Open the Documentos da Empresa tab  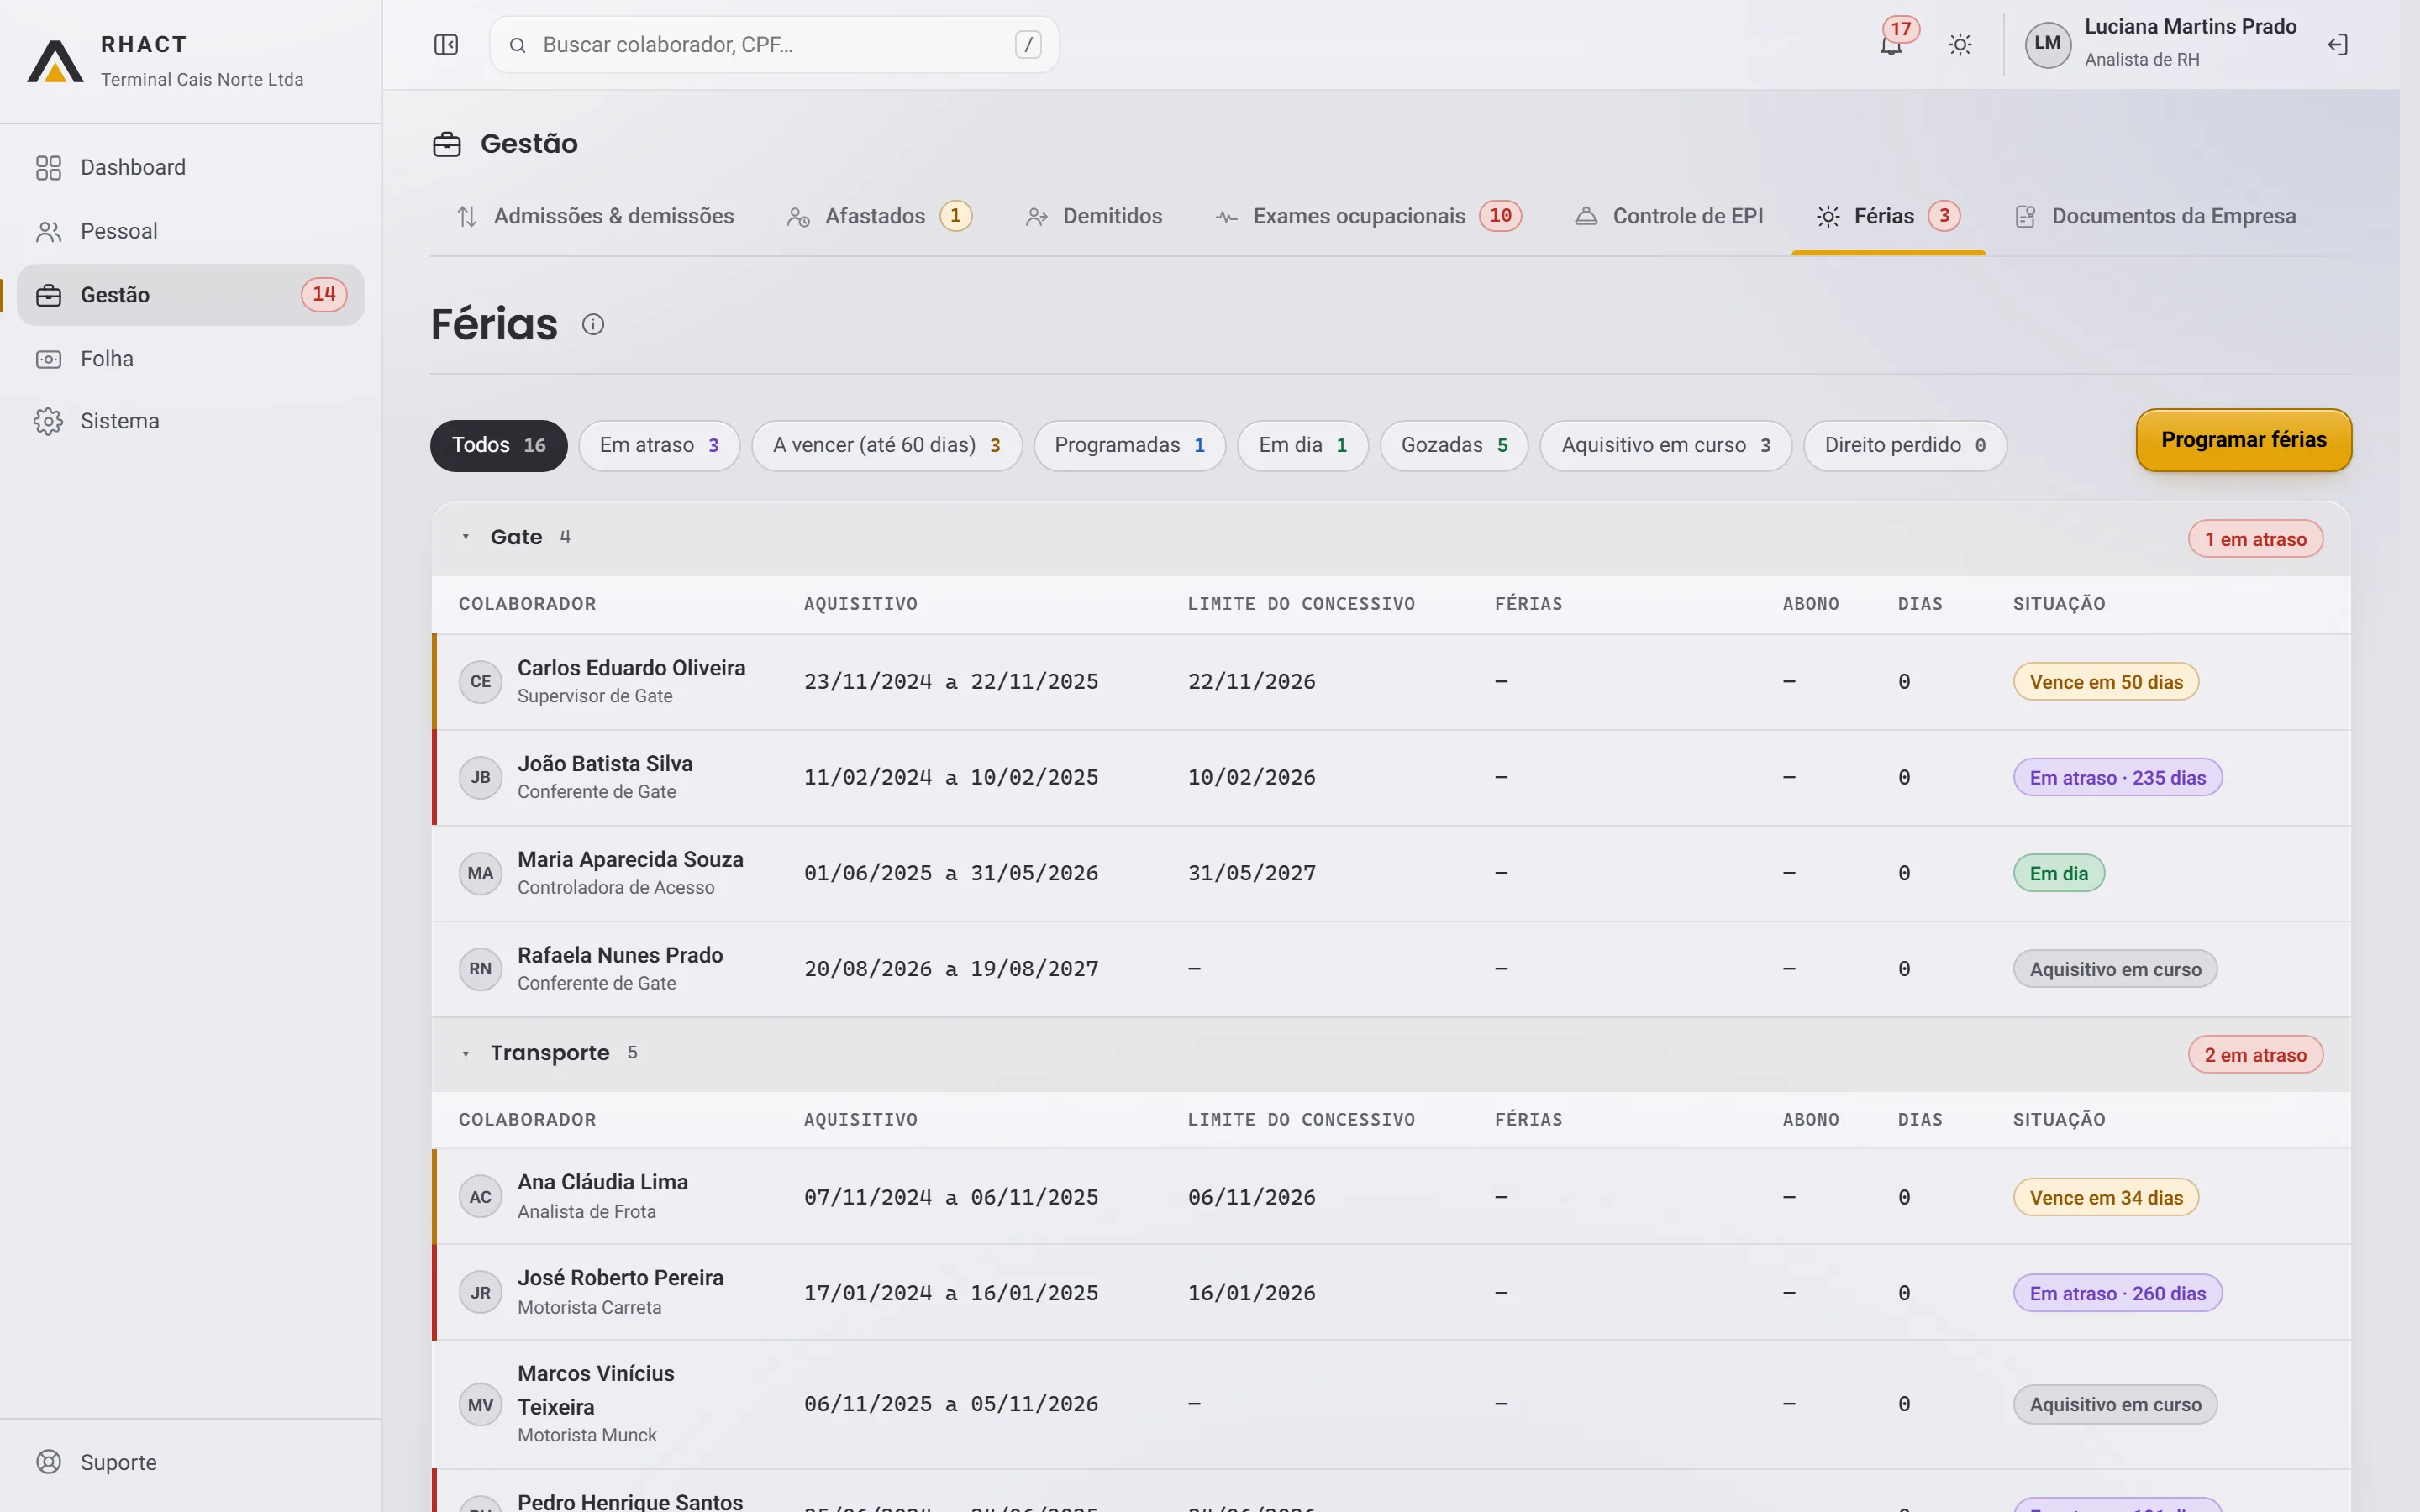(2156, 216)
